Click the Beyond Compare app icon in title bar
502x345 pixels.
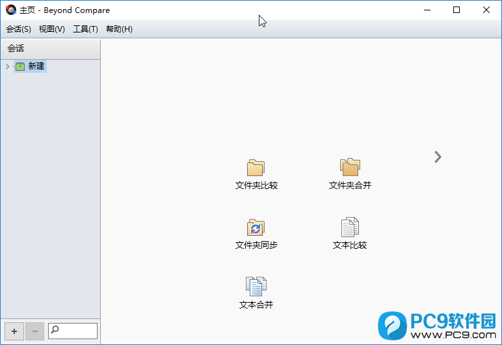10,10
